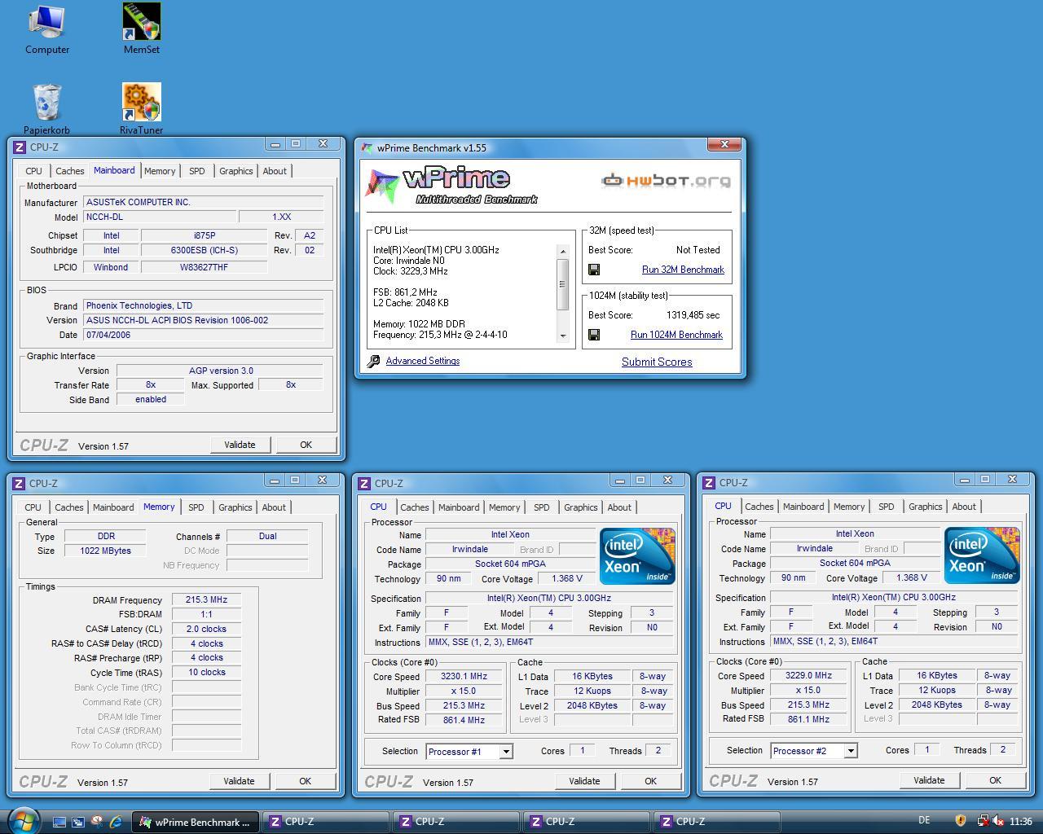The image size is (1043, 834).
Task: Open the Caches tab in the Mainboard CPU-Z window
Action: coord(69,171)
